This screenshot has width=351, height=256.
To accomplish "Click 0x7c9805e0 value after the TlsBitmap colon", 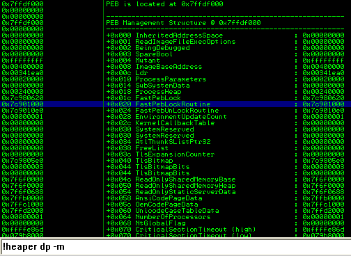I will [323, 161].
